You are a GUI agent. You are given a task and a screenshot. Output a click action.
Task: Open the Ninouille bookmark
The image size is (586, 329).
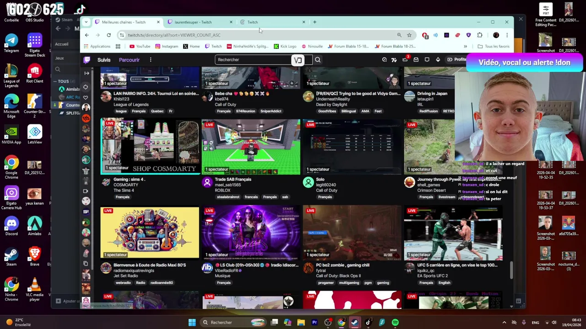pos(312,46)
